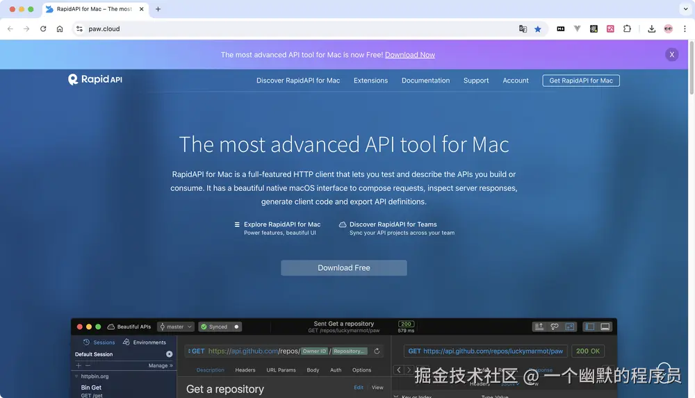Click the Download Free button

(x=343, y=267)
